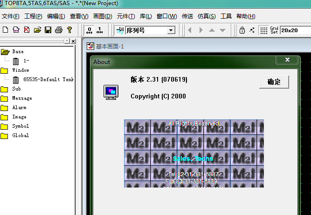Close the About dialog with X button
311x215 pixels.
click(287, 60)
